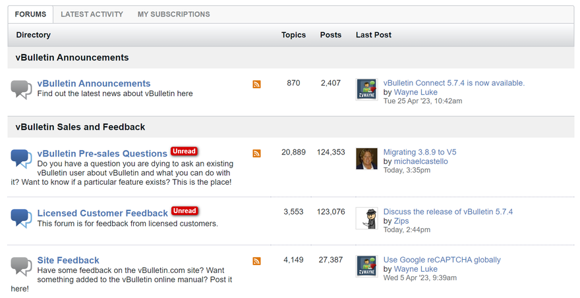Viewport: 580px width, 298px height.
Task: Open the vBulletin Announcements forum link
Action: coord(94,84)
